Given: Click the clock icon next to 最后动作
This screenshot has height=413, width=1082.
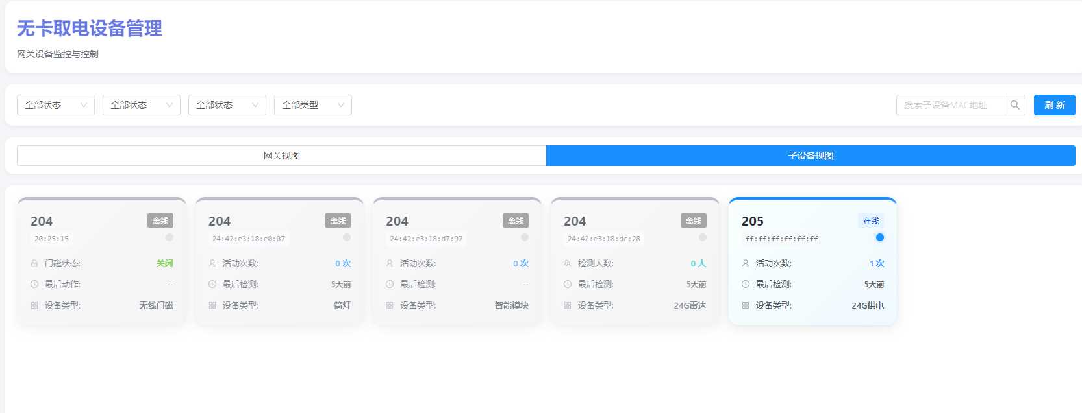Looking at the screenshot, I should pos(34,284).
